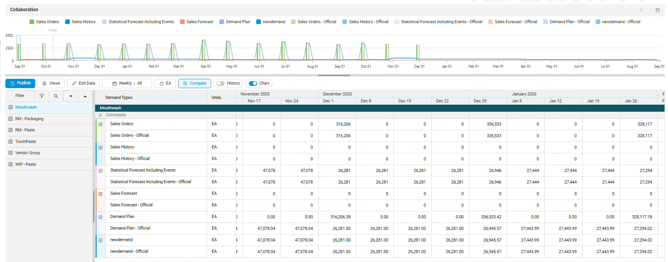Screen dimensions: 668x262
Task: Select ToothPaste in the left item list
Action: click(26, 142)
